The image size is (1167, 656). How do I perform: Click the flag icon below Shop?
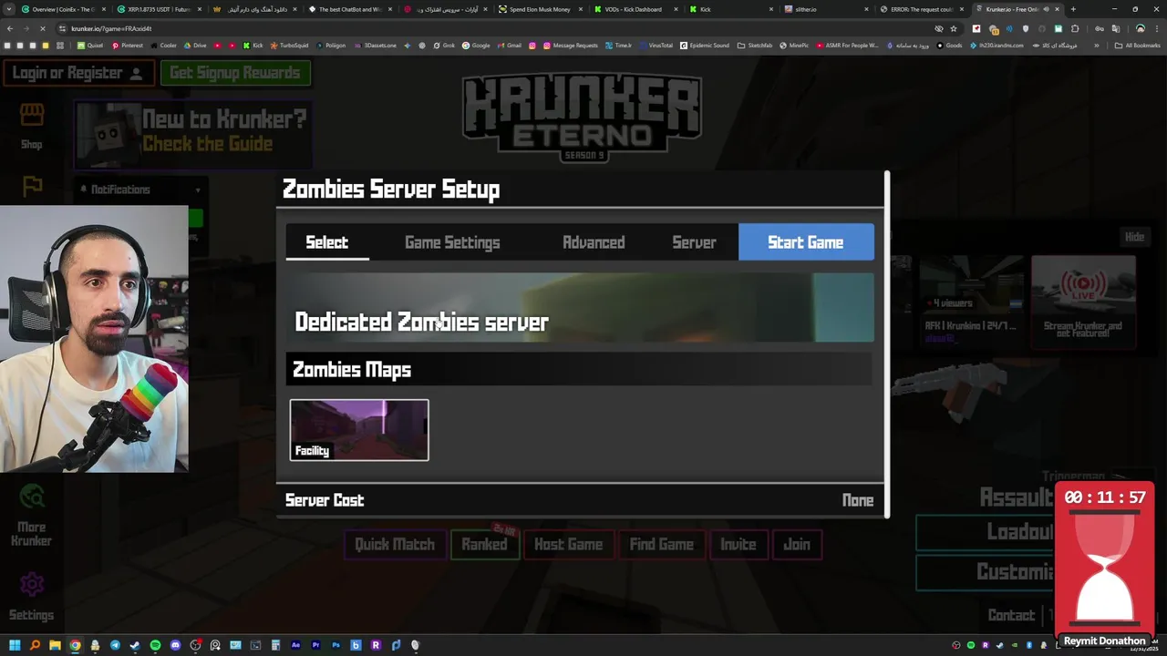point(33,187)
